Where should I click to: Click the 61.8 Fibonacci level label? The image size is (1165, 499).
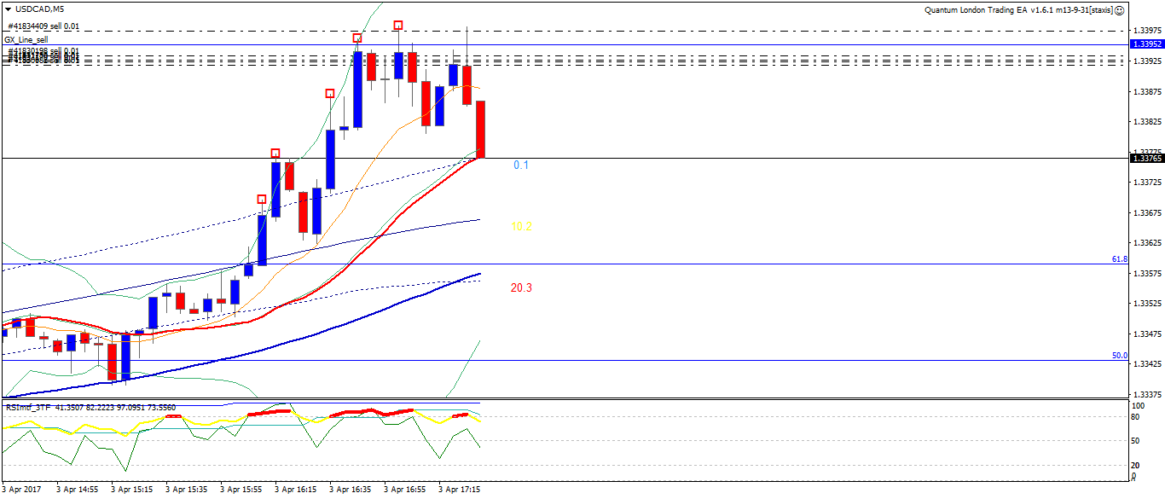click(1120, 258)
